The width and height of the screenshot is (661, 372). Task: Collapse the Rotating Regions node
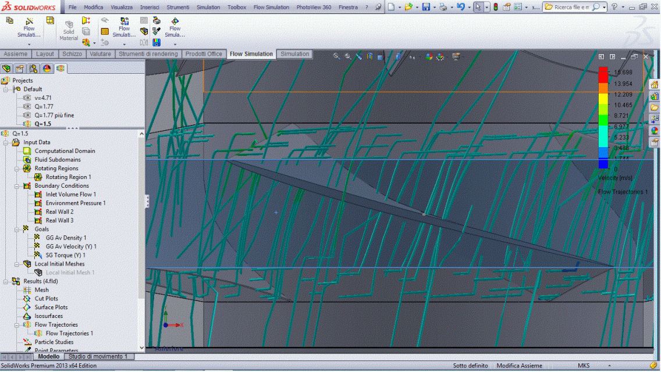tap(17, 169)
